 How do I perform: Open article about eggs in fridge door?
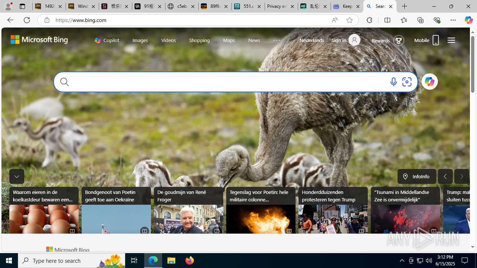coord(44,210)
